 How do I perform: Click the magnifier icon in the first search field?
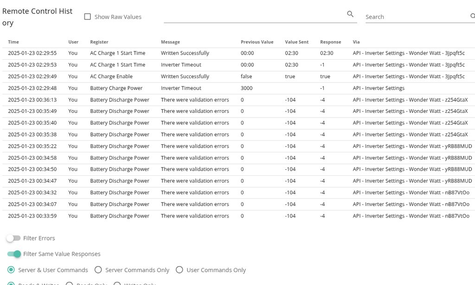(x=350, y=14)
